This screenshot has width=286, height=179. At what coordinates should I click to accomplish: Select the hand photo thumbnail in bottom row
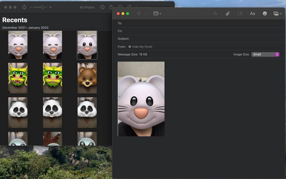click(x=53, y=139)
